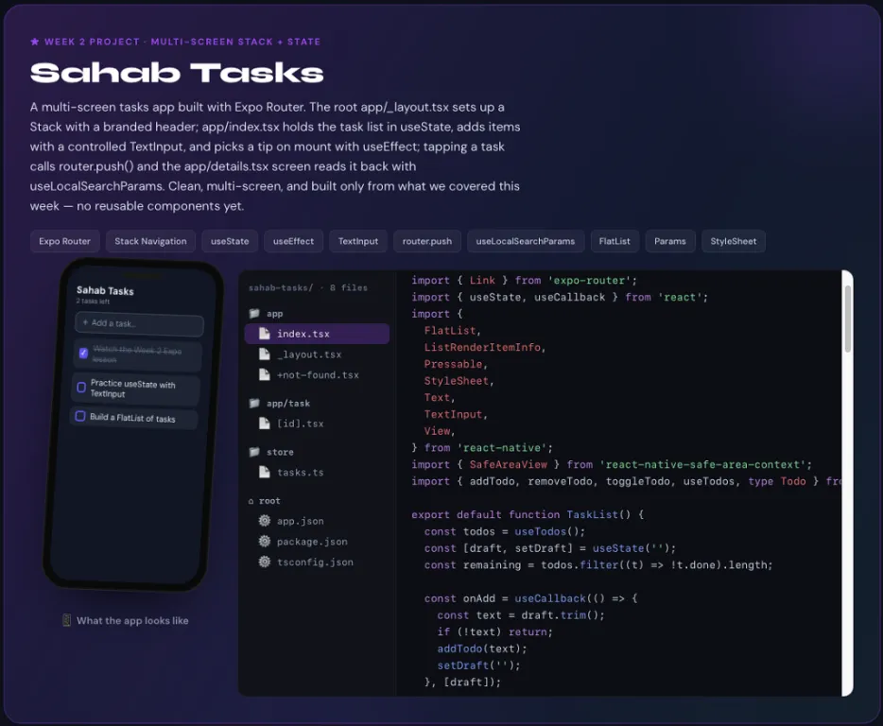
Task: Click the TextInput tag
Action: pos(358,241)
